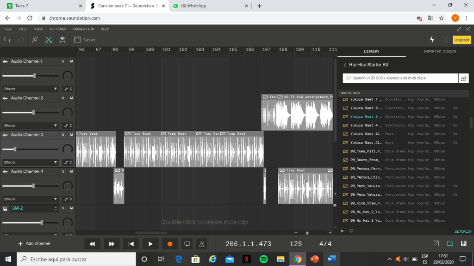Click the Upgrade button
Screen dimensions: 474x266
(x=462, y=40)
